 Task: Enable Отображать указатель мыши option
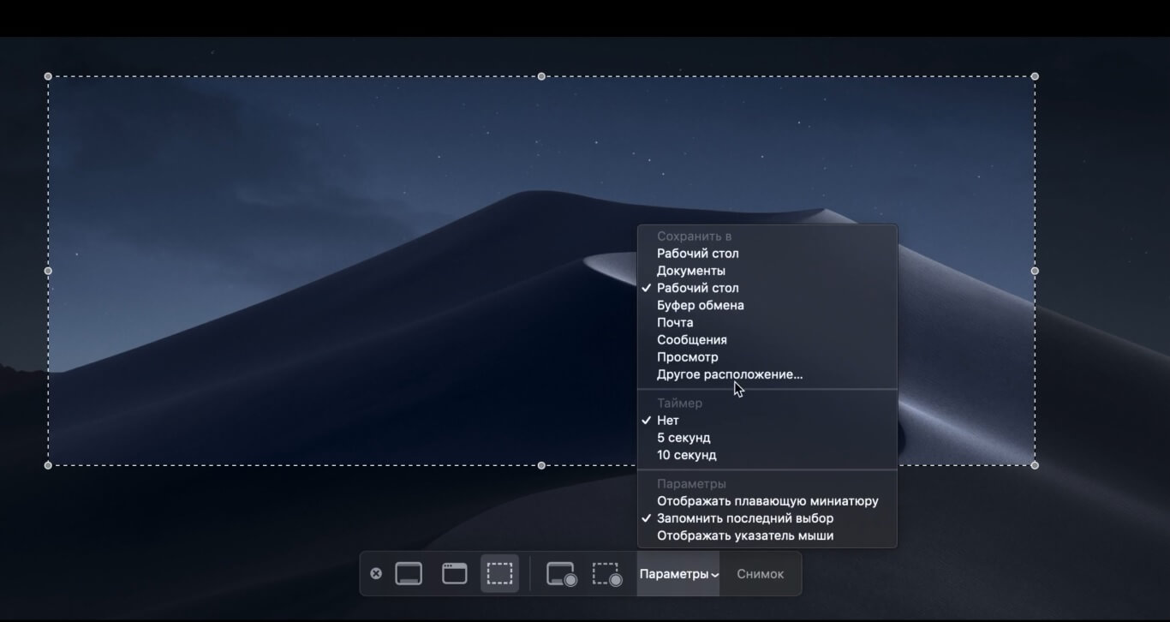(744, 535)
